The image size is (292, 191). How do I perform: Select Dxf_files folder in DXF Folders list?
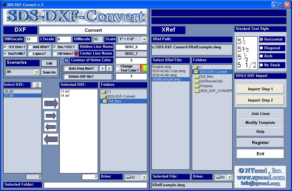[x=124, y=101]
